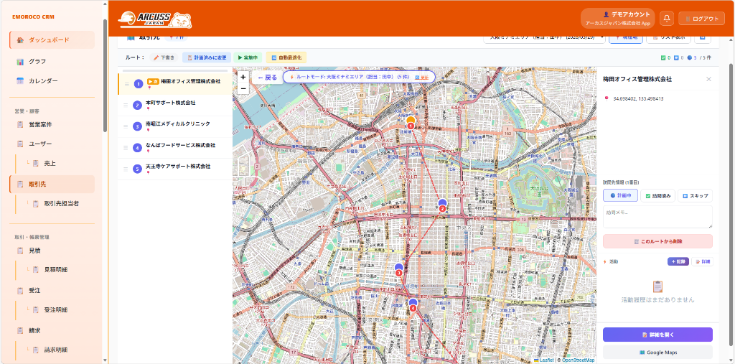Click the OpenStreetMap attribution link
The height and width of the screenshot is (364, 735).
click(578, 360)
